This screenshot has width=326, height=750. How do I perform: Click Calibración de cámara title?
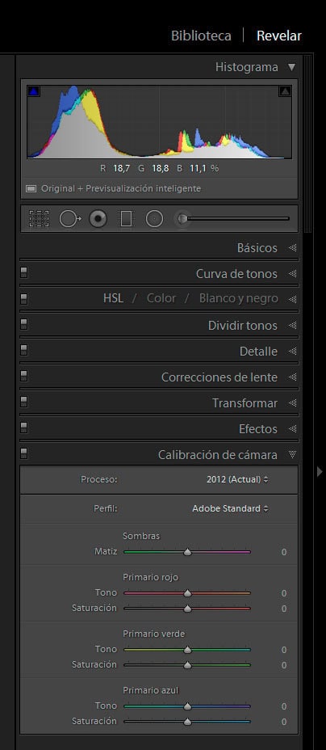218,454
